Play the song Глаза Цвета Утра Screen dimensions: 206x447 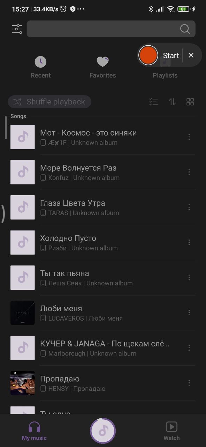pyautogui.click(x=103, y=207)
